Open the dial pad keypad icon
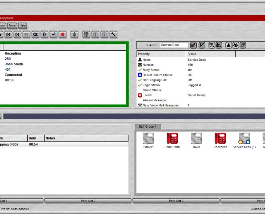Image resolution: width=265 pixels, height=214 pixels. pyautogui.click(x=86, y=34)
